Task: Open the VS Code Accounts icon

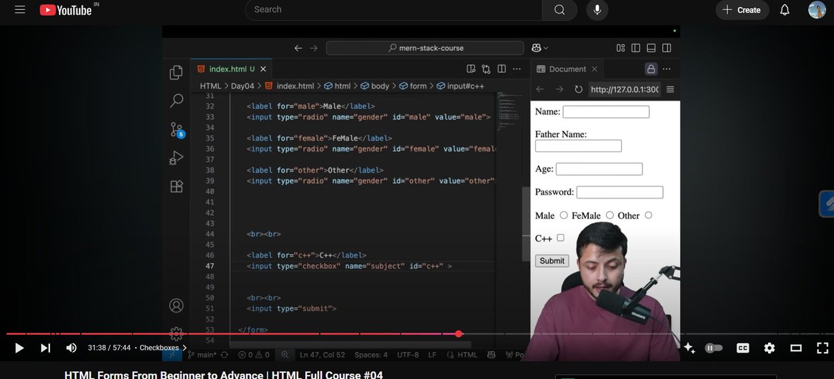Action: pos(177,305)
